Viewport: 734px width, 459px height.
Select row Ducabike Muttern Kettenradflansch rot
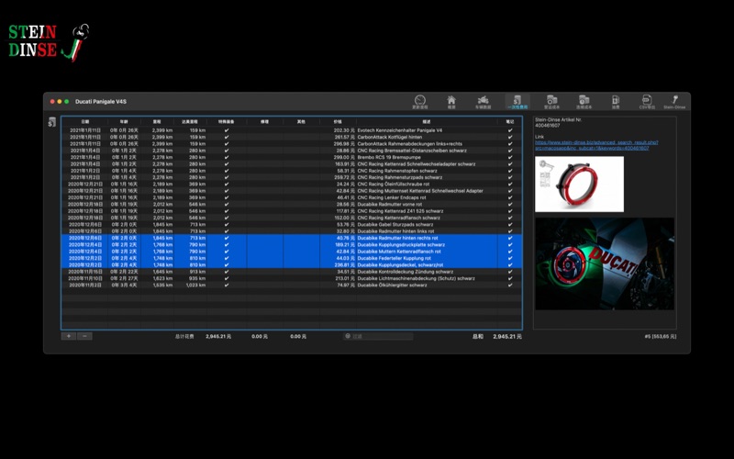[292, 252]
